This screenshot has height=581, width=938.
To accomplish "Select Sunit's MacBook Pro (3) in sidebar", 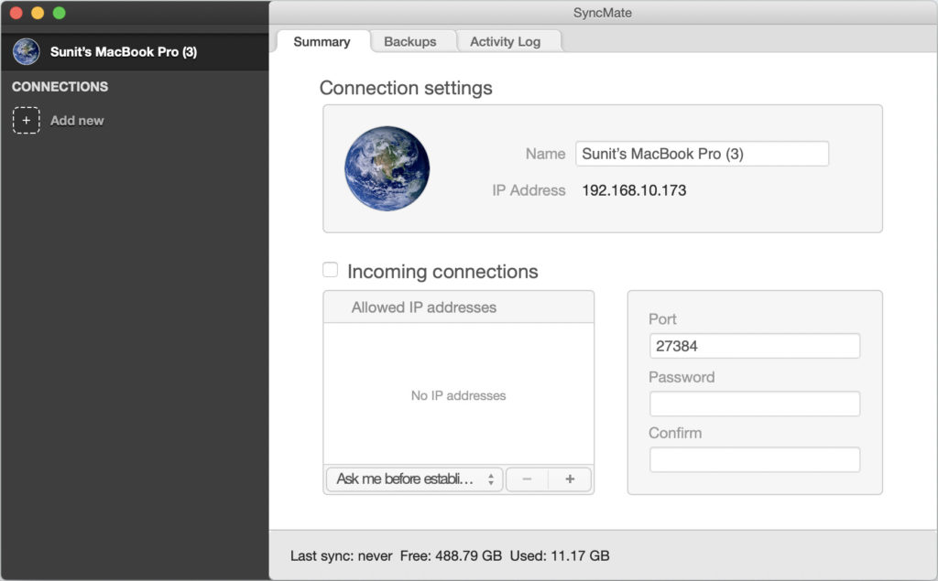I will [123, 52].
